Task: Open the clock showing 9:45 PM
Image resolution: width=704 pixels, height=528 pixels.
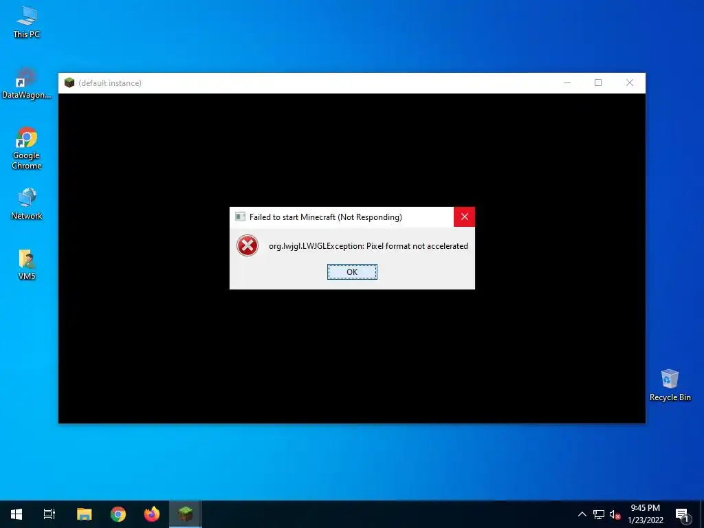Action: pos(645,514)
